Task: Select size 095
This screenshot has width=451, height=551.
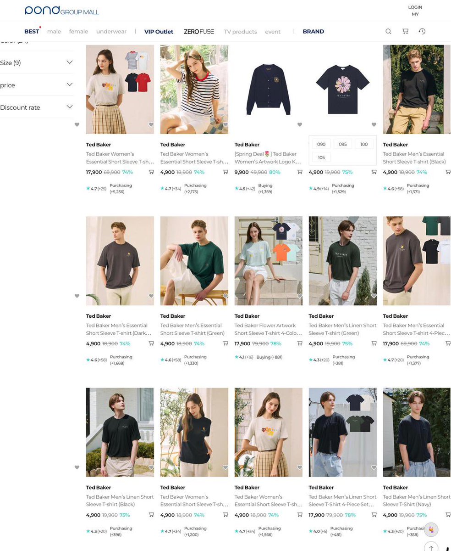Action: (x=343, y=144)
